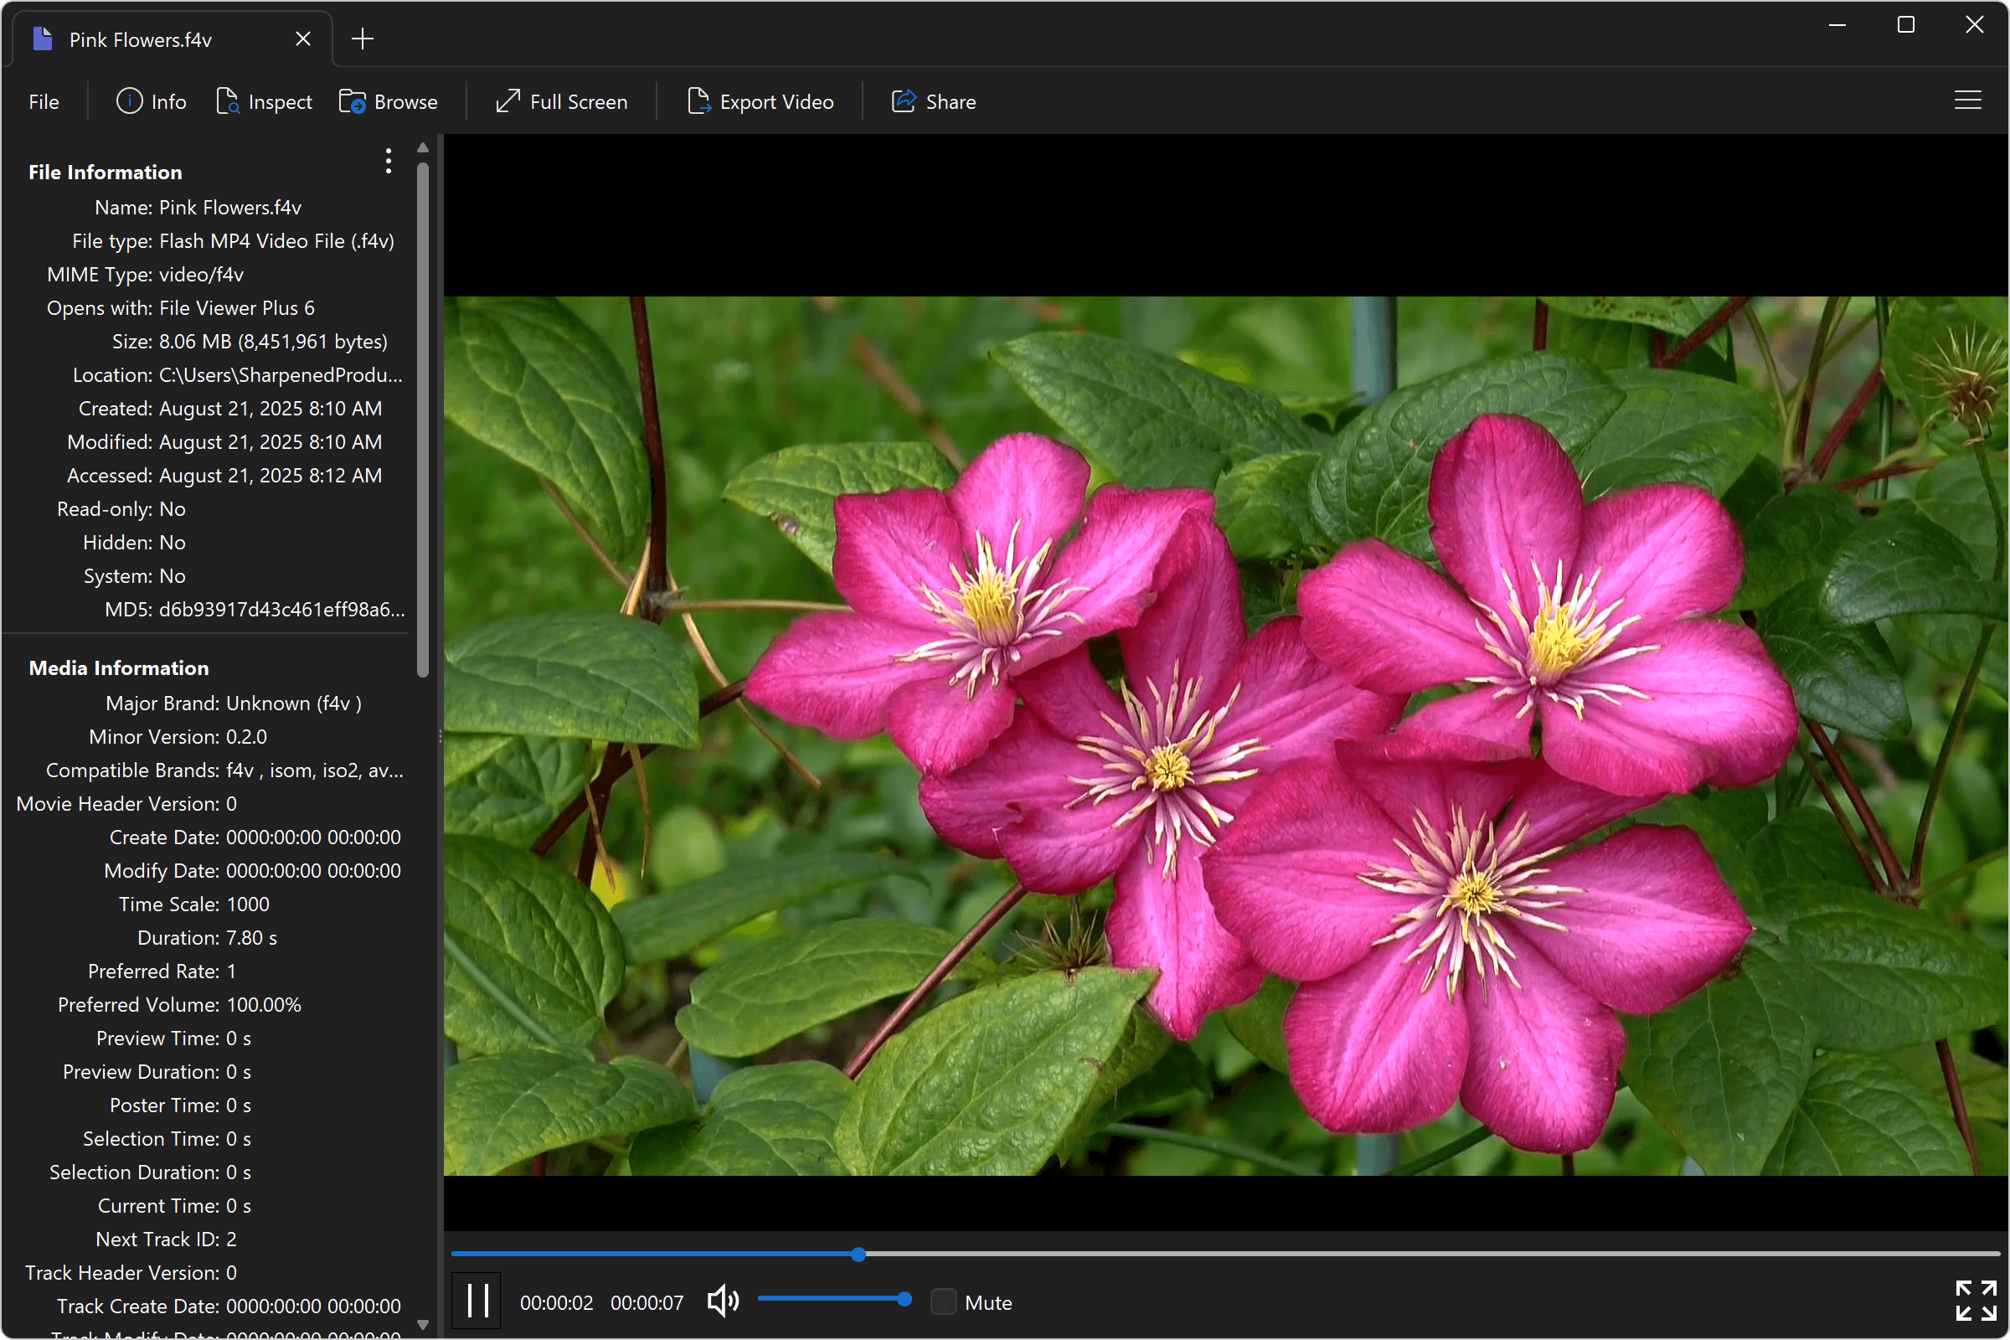
Task: Open a new tab
Action: (x=363, y=38)
